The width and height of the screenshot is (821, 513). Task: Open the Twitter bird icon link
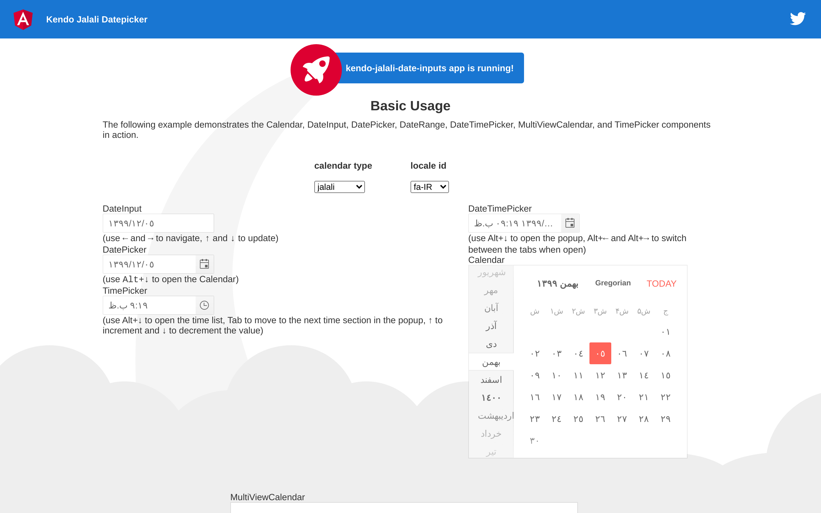coord(798,19)
